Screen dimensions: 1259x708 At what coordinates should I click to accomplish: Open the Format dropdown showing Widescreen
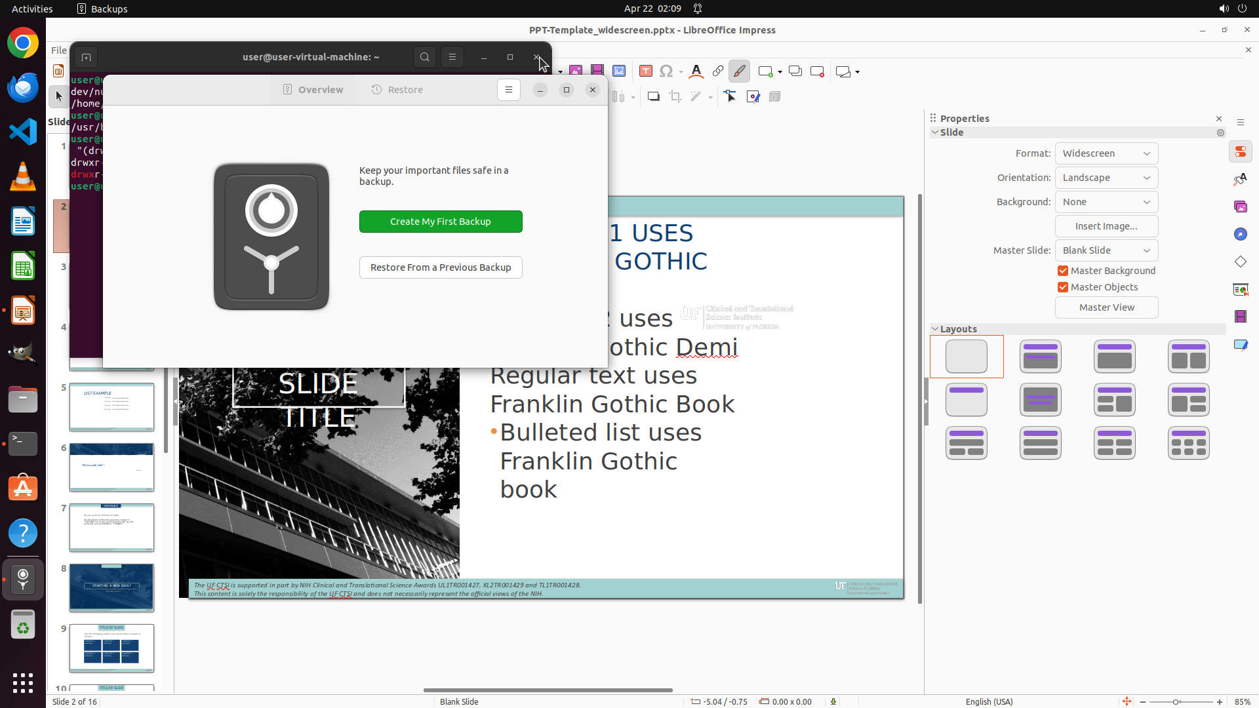[1106, 153]
